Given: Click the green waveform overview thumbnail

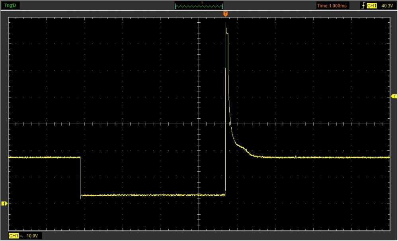Looking at the screenshot, I should 199,6.
